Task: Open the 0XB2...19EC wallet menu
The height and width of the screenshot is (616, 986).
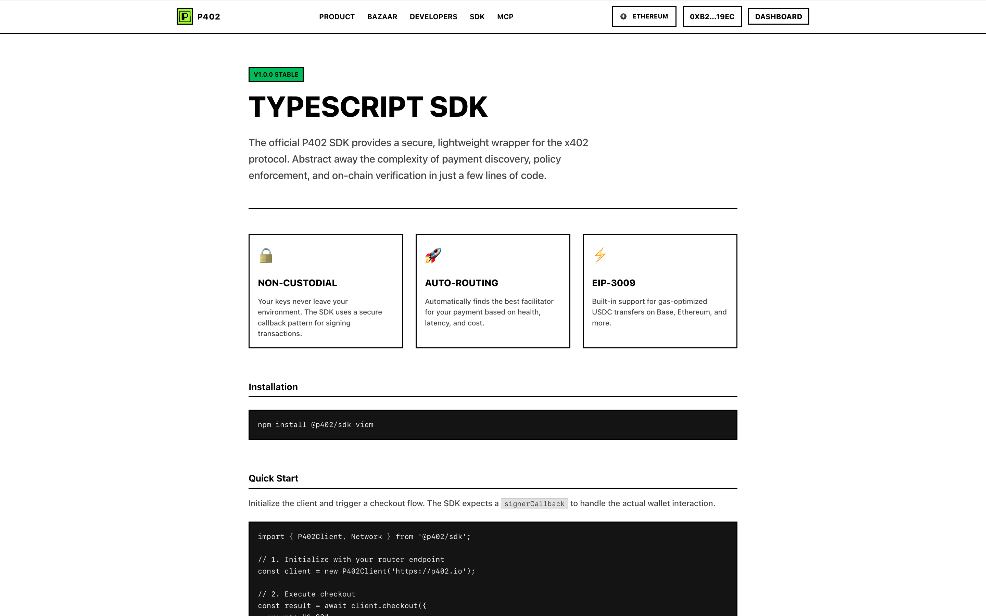Action: pyautogui.click(x=712, y=17)
